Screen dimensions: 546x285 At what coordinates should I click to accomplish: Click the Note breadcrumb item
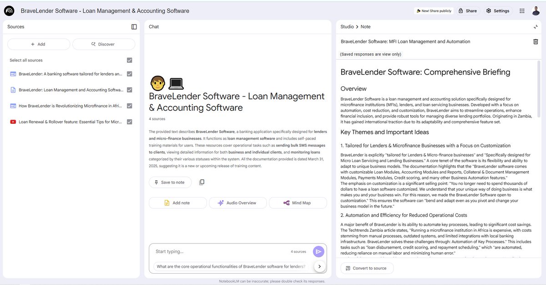[x=365, y=27]
